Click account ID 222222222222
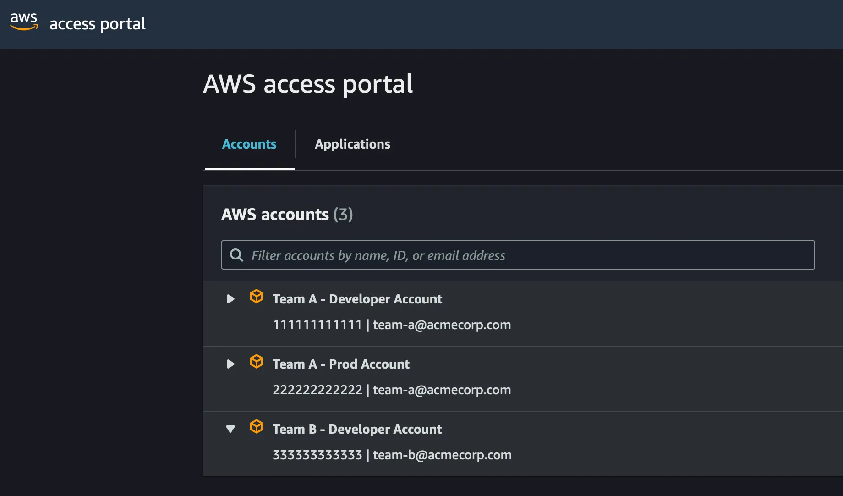The width and height of the screenshot is (843, 496). click(317, 390)
